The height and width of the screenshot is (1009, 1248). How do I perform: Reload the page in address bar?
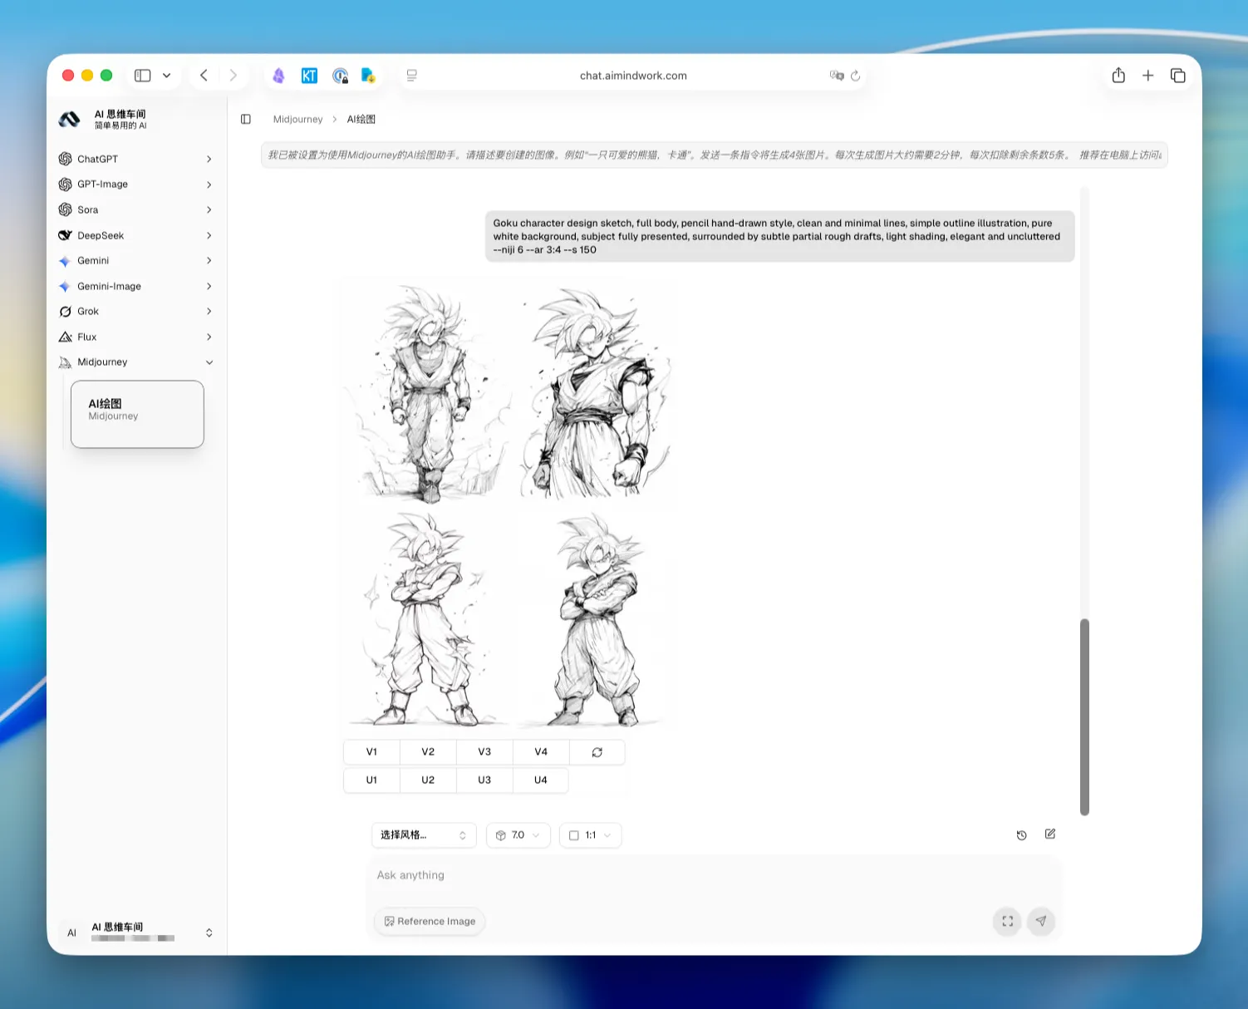pos(855,76)
